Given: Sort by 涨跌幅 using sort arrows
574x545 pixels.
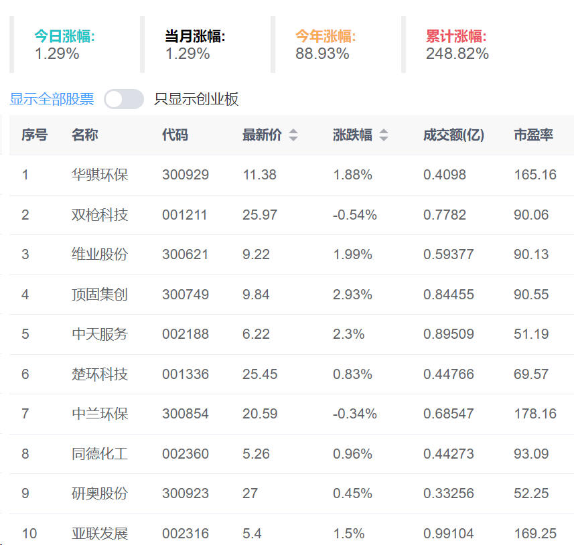Looking at the screenshot, I should (x=383, y=135).
